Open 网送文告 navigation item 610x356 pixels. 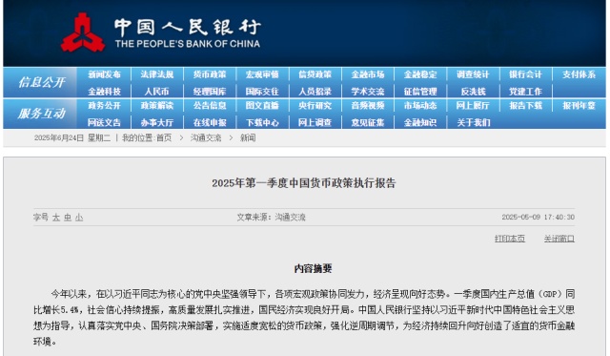pyautogui.click(x=104, y=123)
